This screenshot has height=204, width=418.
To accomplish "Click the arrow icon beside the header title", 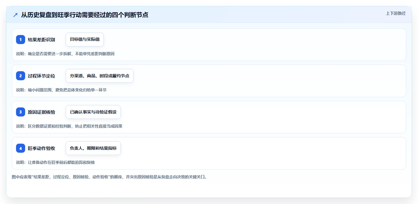I will (x=15, y=15).
